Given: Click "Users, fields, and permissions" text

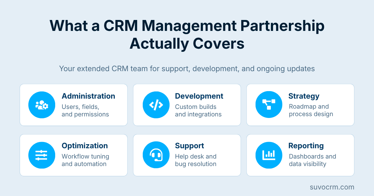Looking at the screenshot, I should click(85, 110).
